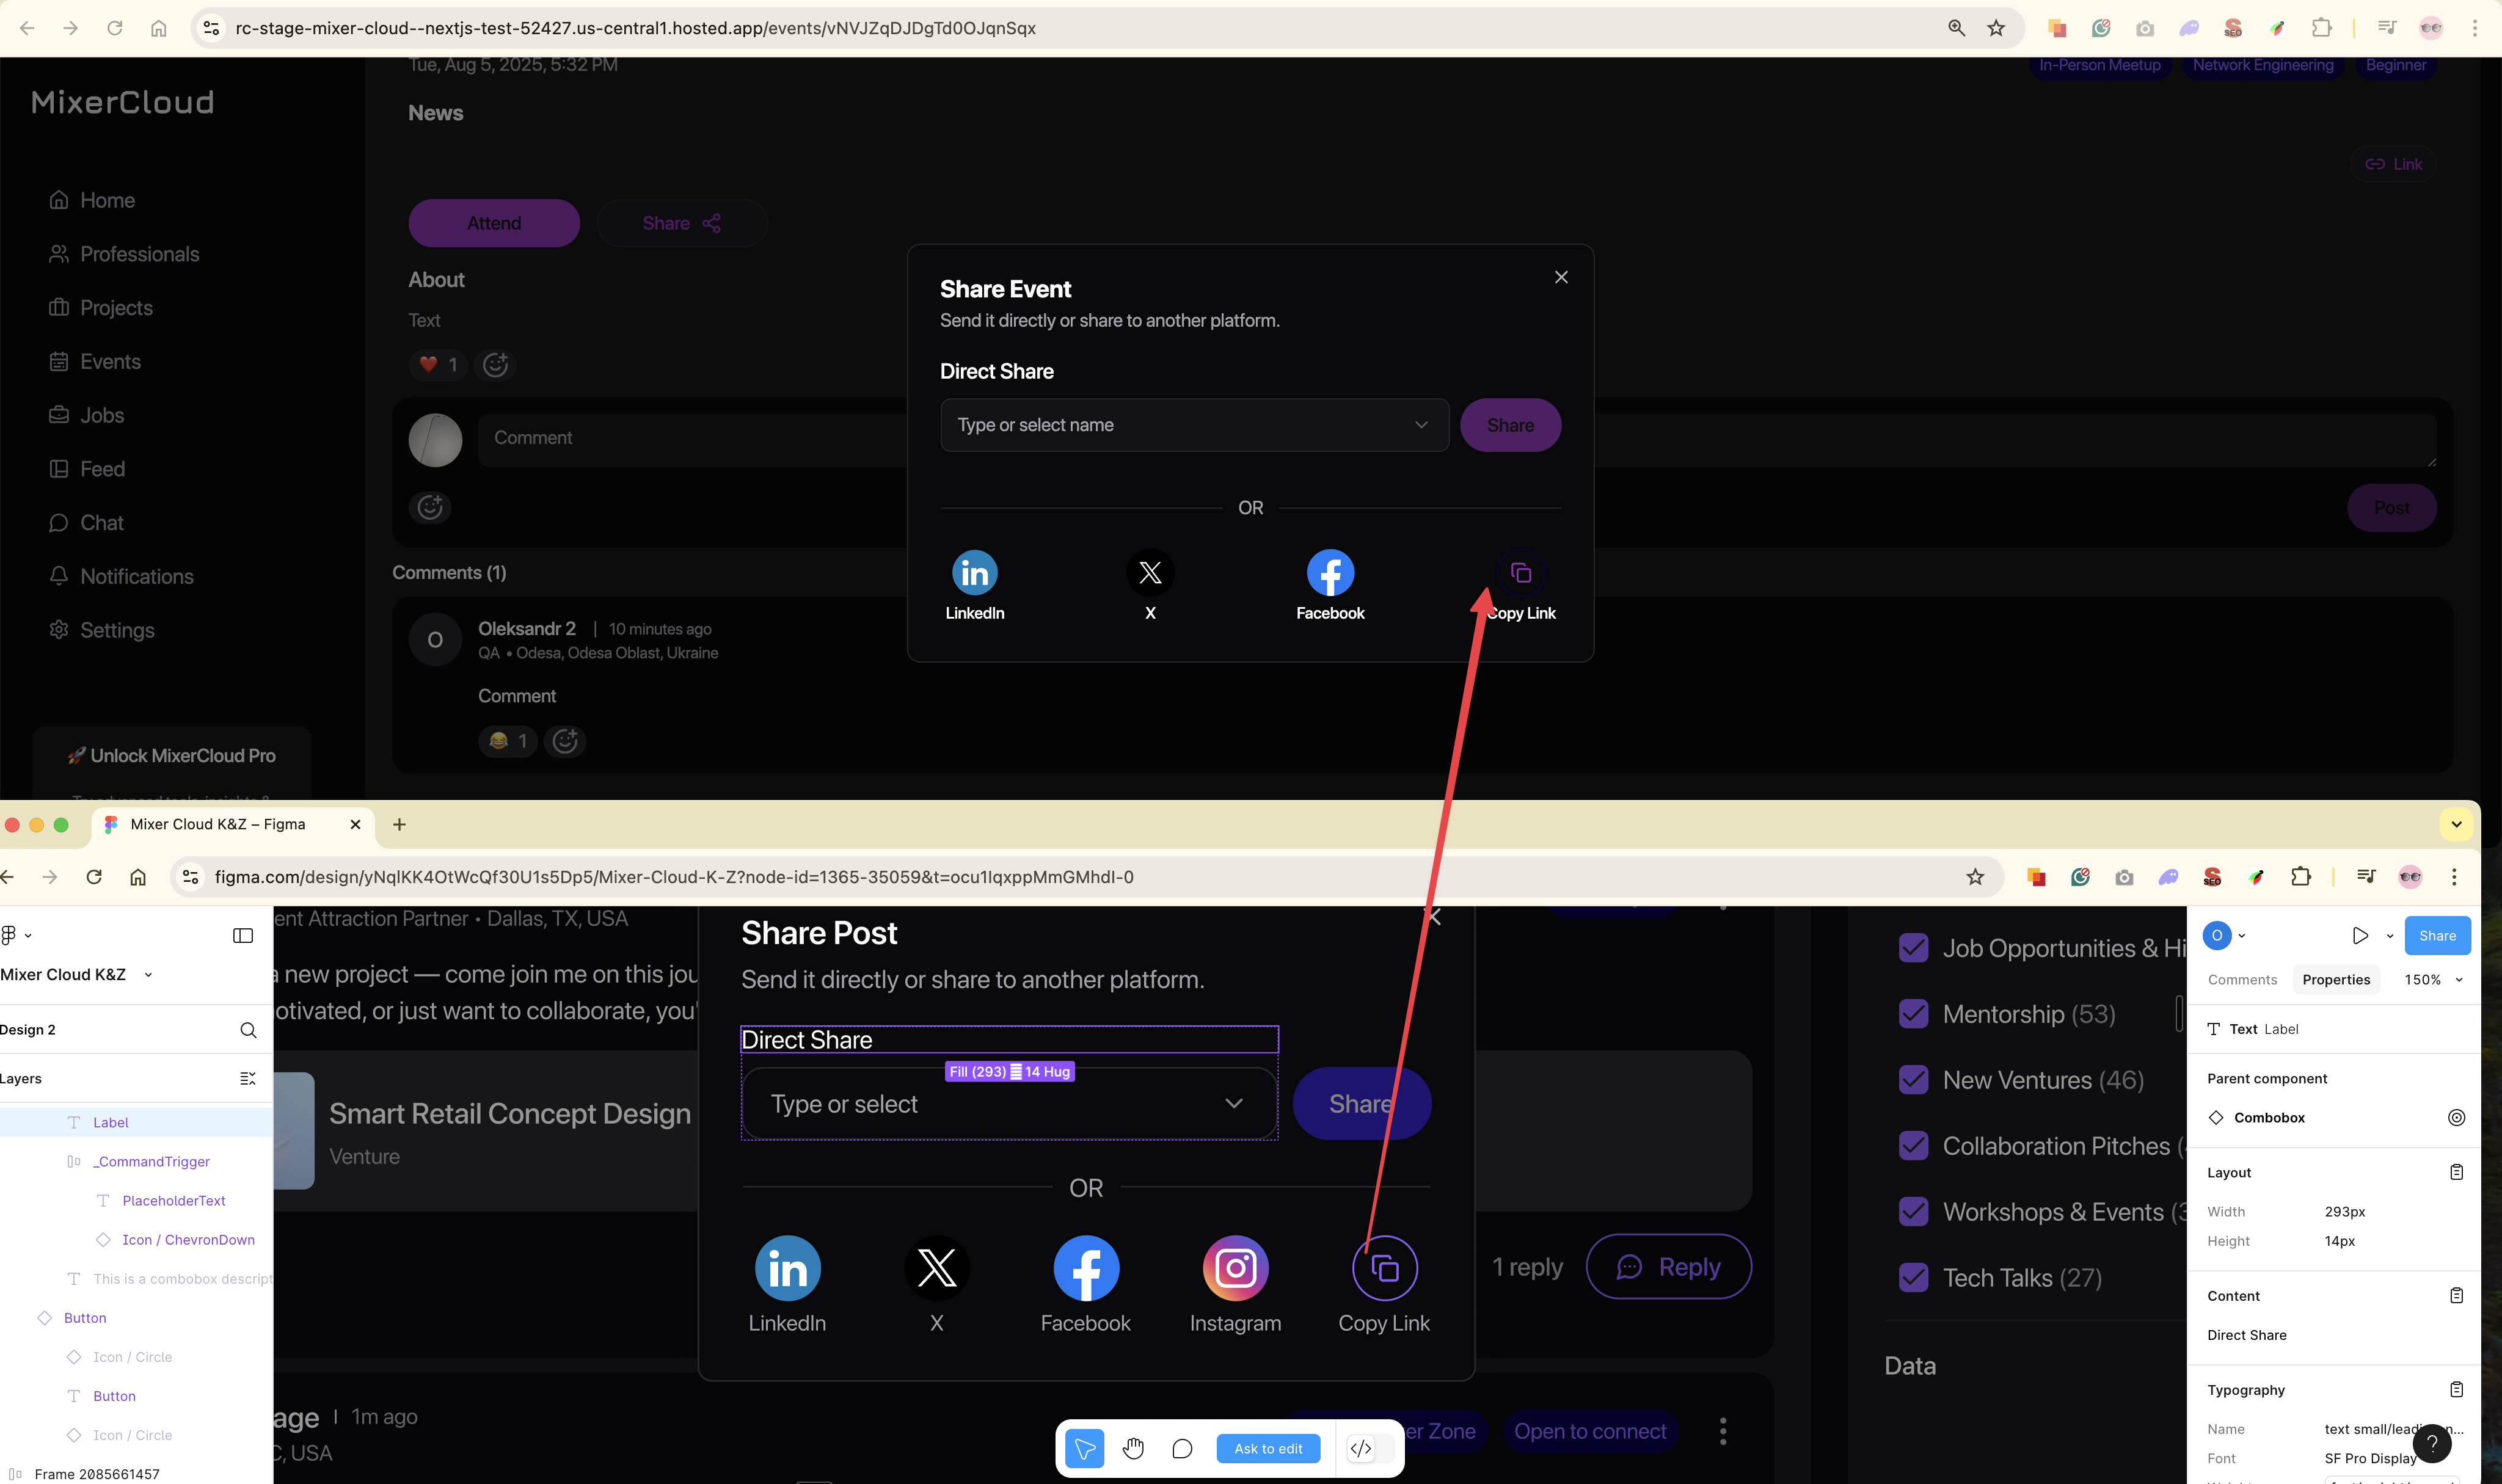The image size is (2502, 1484).
Task: Uncheck the Mentorship (53) checkbox
Action: [x=1913, y=1014]
